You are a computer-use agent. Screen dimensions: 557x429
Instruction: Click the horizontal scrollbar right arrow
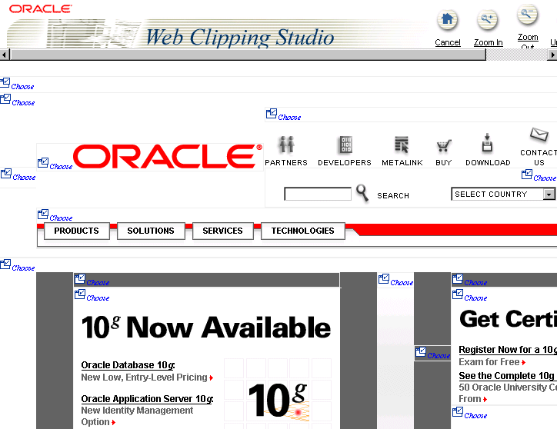point(552,55)
